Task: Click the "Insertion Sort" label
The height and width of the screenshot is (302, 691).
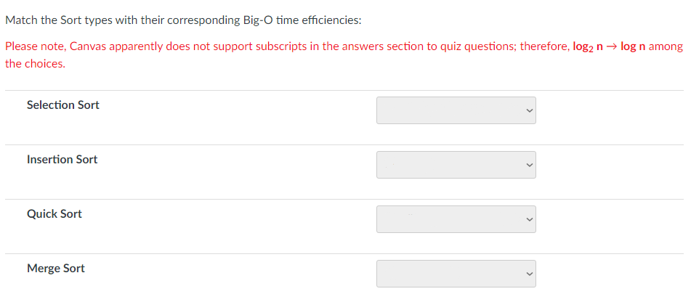Action: coord(62,160)
